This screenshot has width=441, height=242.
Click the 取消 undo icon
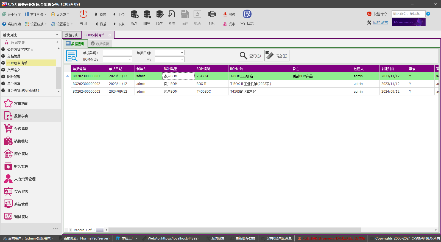(x=197, y=14)
